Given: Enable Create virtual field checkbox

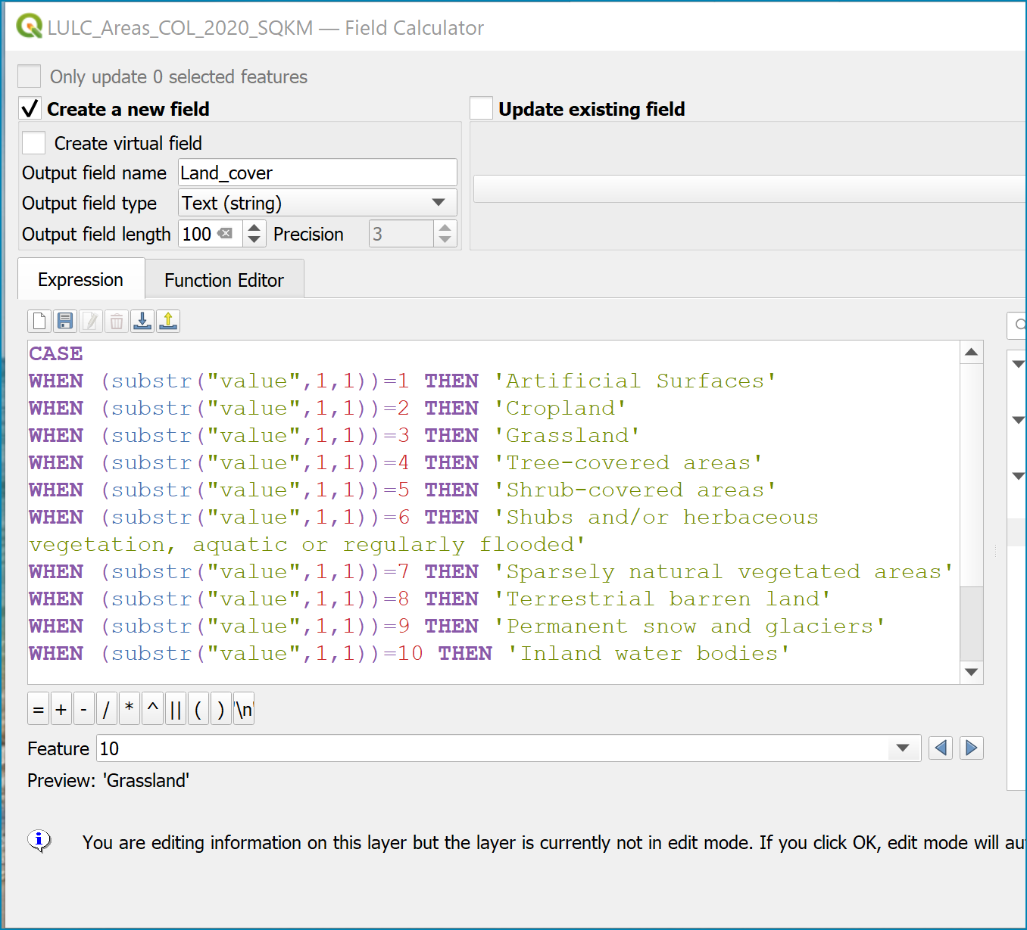Looking at the screenshot, I should (34, 143).
